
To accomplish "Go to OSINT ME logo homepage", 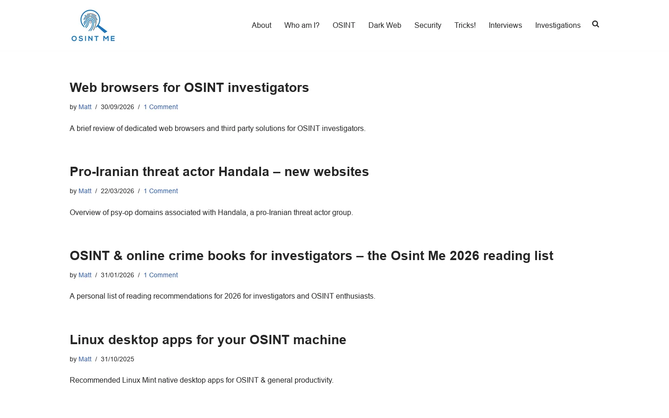I will pyautogui.click(x=93, y=26).
